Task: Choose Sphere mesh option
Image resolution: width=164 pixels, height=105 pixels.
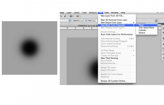Action: [x=147, y=33]
